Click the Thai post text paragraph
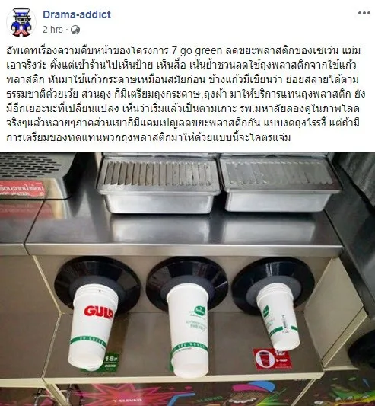This screenshot has width=375, height=406. 186,94
